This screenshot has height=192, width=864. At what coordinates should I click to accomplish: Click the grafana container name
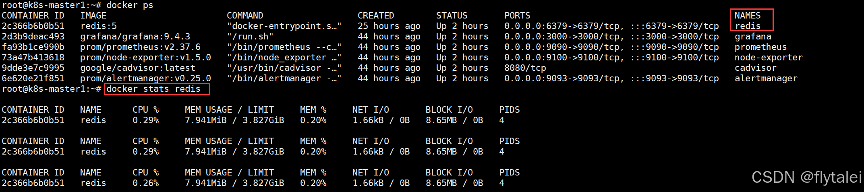(x=753, y=37)
